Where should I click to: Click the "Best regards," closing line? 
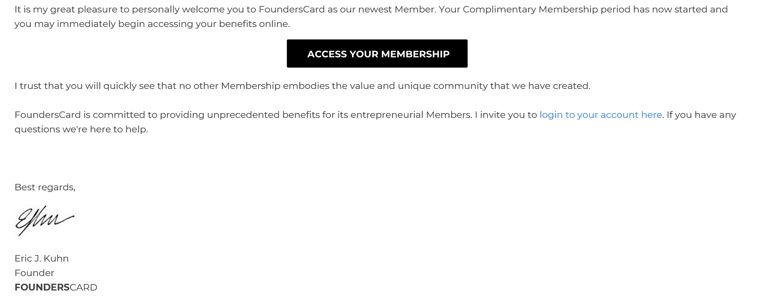pyautogui.click(x=45, y=188)
